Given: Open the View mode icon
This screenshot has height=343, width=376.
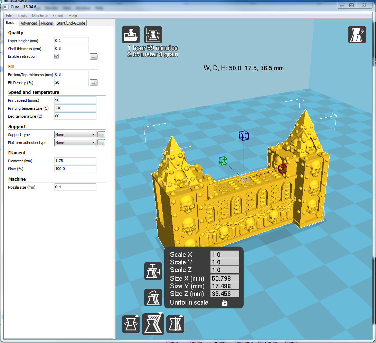Looking at the screenshot, I should (x=357, y=35).
